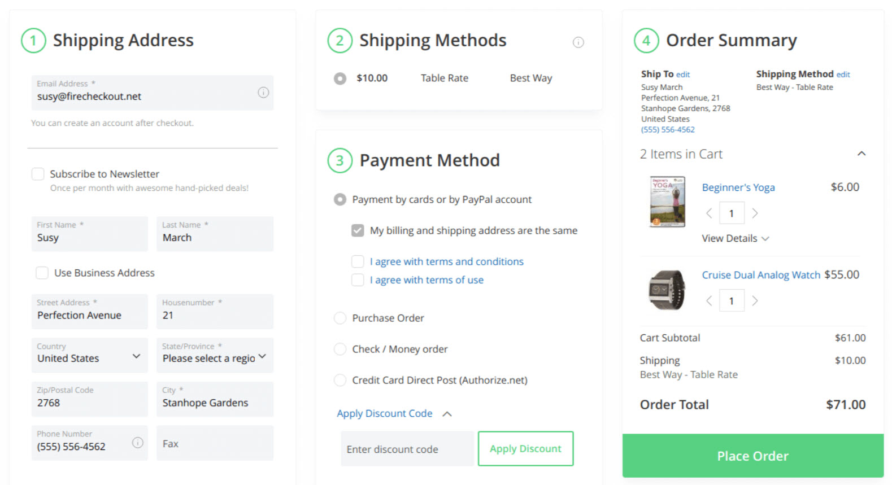Click the Shipping Methods info icon

(x=578, y=42)
